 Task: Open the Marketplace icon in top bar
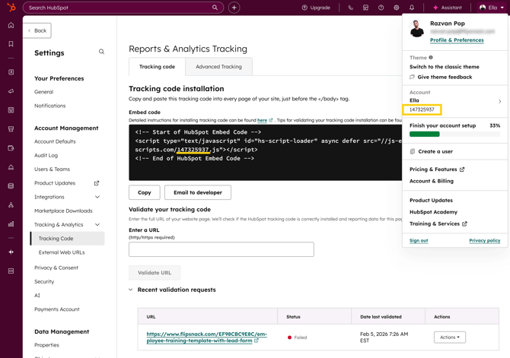tap(365, 8)
